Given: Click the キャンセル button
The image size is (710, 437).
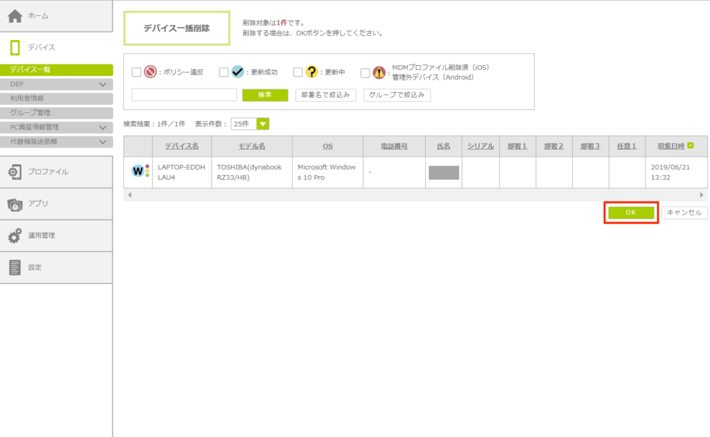Looking at the screenshot, I should pyautogui.click(x=684, y=213).
